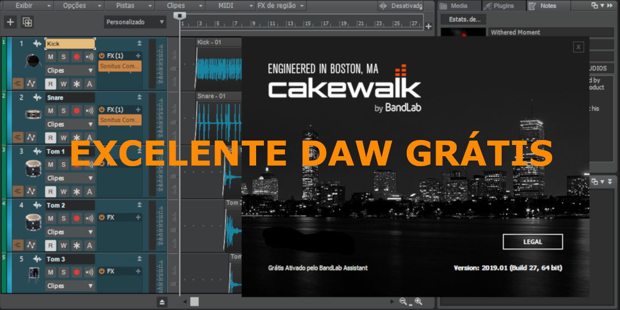Collapse the Tom 2 track with chevron
This screenshot has width=620, height=310.
(x=139, y=204)
